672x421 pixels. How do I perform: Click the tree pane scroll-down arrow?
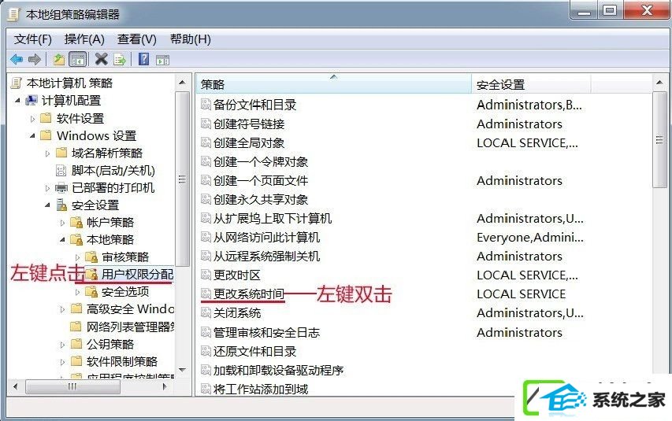point(182,370)
